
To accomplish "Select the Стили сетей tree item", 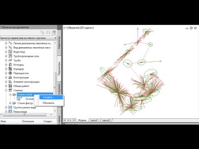I will (25, 95).
